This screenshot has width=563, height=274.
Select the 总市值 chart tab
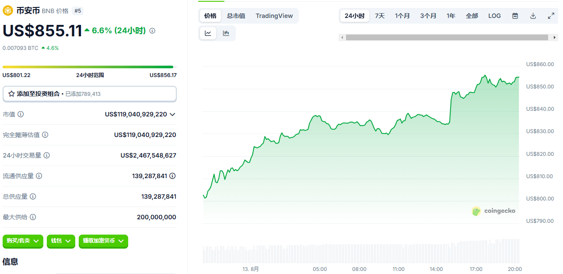[x=236, y=16]
